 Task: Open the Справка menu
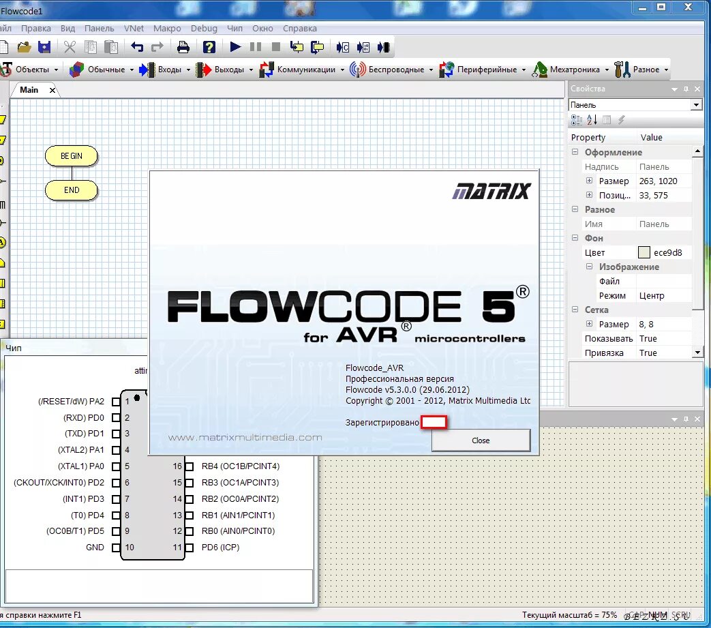point(300,28)
